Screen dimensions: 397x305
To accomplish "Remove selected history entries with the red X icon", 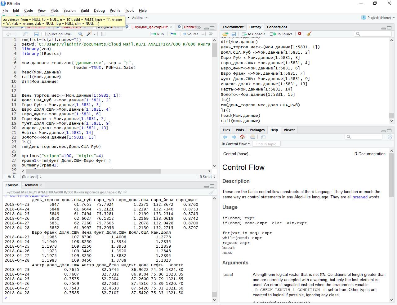I will click(300, 34).
